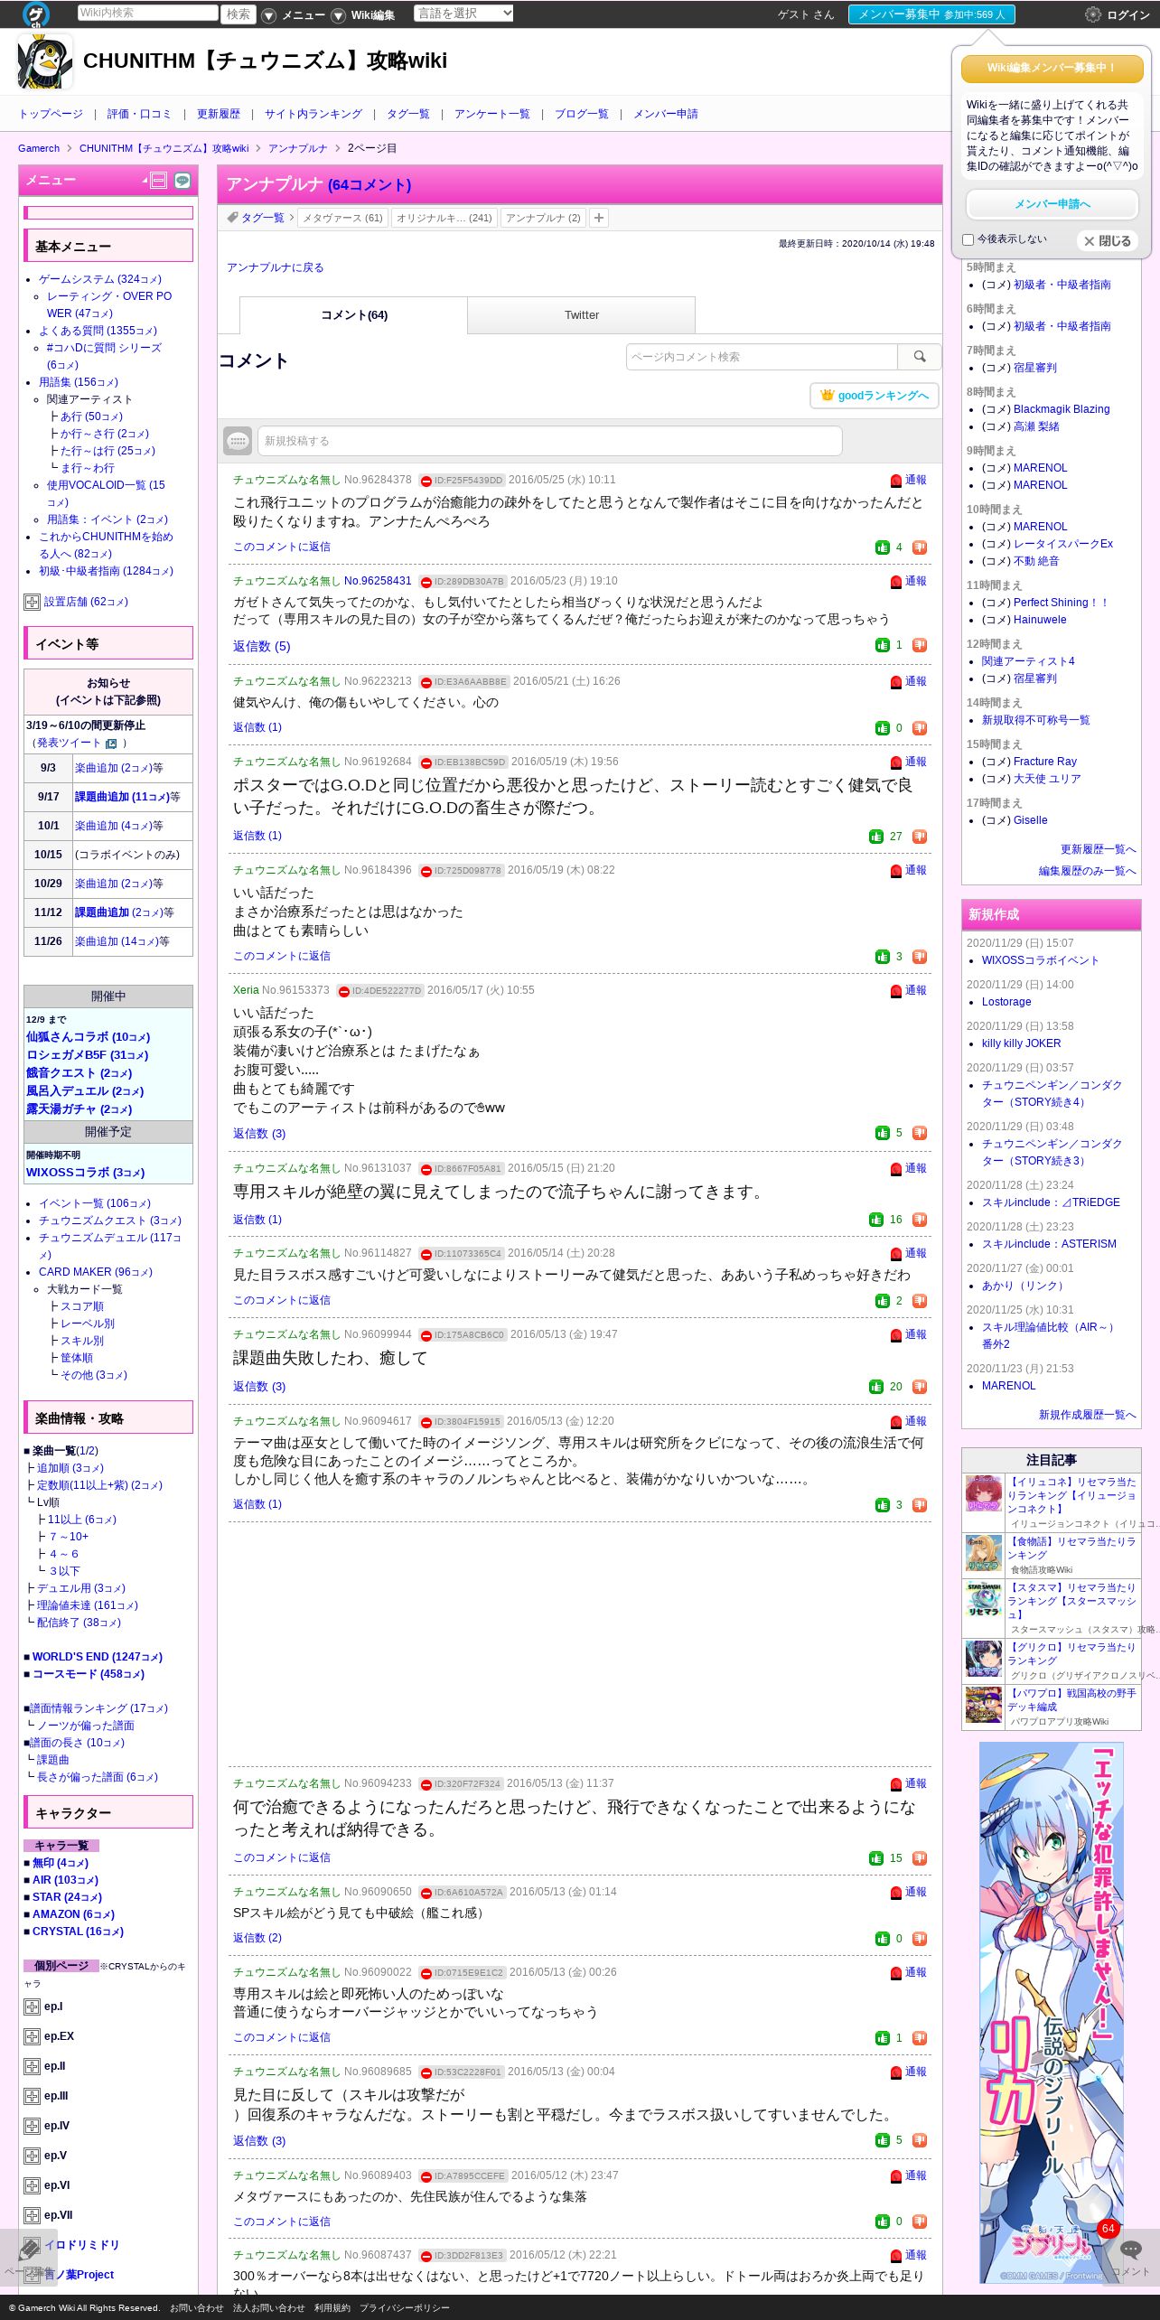
Task: Select the コメント(64) tab
Action: (353, 315)
